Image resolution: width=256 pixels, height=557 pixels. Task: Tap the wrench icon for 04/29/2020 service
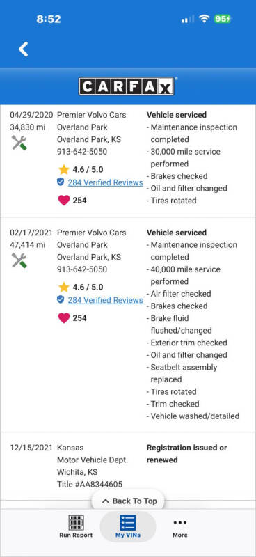pyautogui.click(x=19, y=143)
